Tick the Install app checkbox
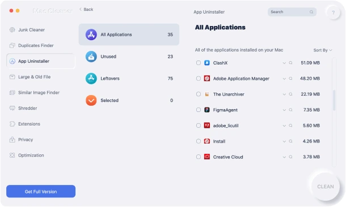The image size is (346, 207). pyautogui.click(x=199, y=141)
